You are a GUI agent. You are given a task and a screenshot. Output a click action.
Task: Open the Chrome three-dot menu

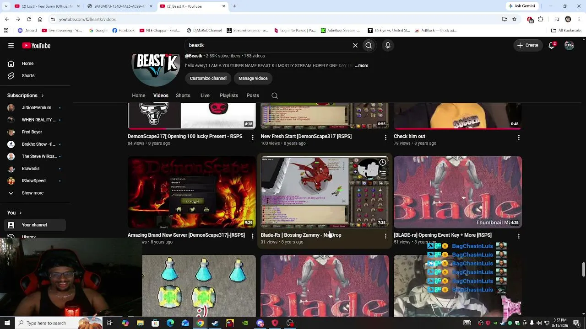[x=579, y=19]
